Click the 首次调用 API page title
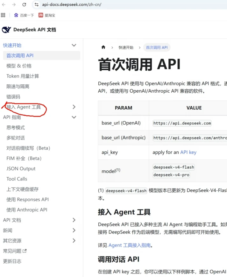The width and height of the screenshot is (227, 277). (x=139, y=65)
